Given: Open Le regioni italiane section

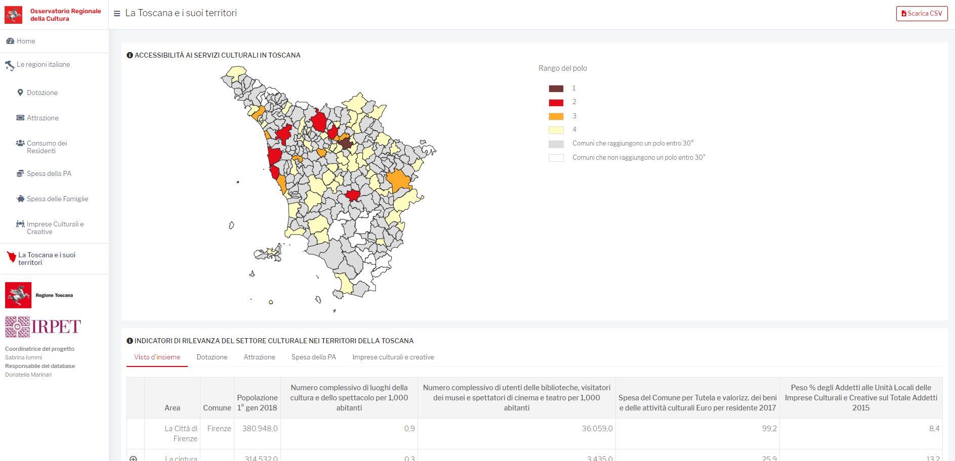Looking at the screenshot, I should coord(44,64).
